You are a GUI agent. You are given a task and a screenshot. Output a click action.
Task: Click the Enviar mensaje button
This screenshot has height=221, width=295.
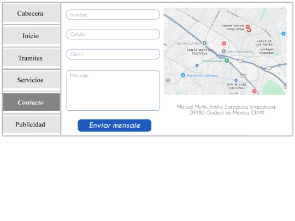pyautogui.click(x=114, y=126)
